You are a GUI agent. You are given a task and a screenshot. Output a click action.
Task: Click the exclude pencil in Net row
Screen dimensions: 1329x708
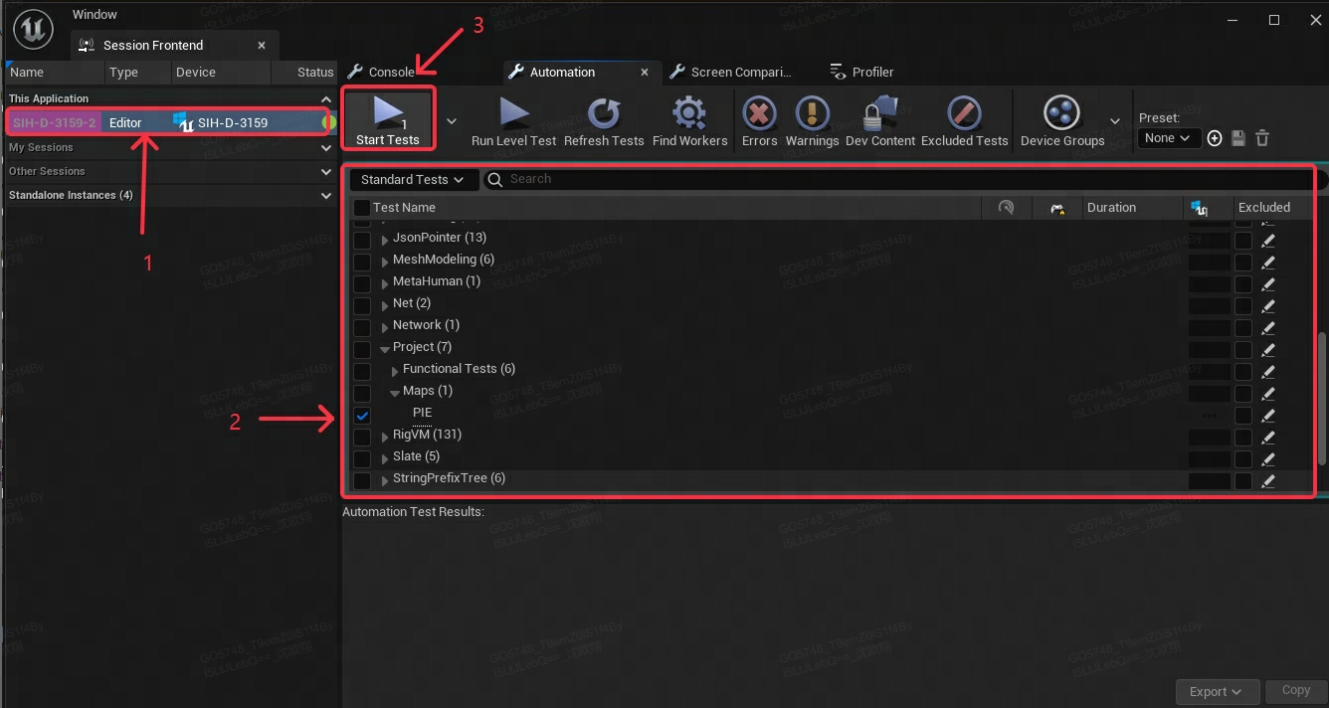pos(1268,305)
